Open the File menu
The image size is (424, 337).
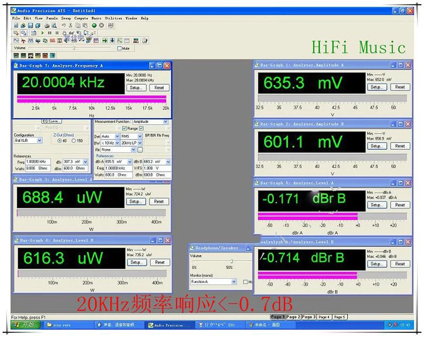click(x=16, y=18)
